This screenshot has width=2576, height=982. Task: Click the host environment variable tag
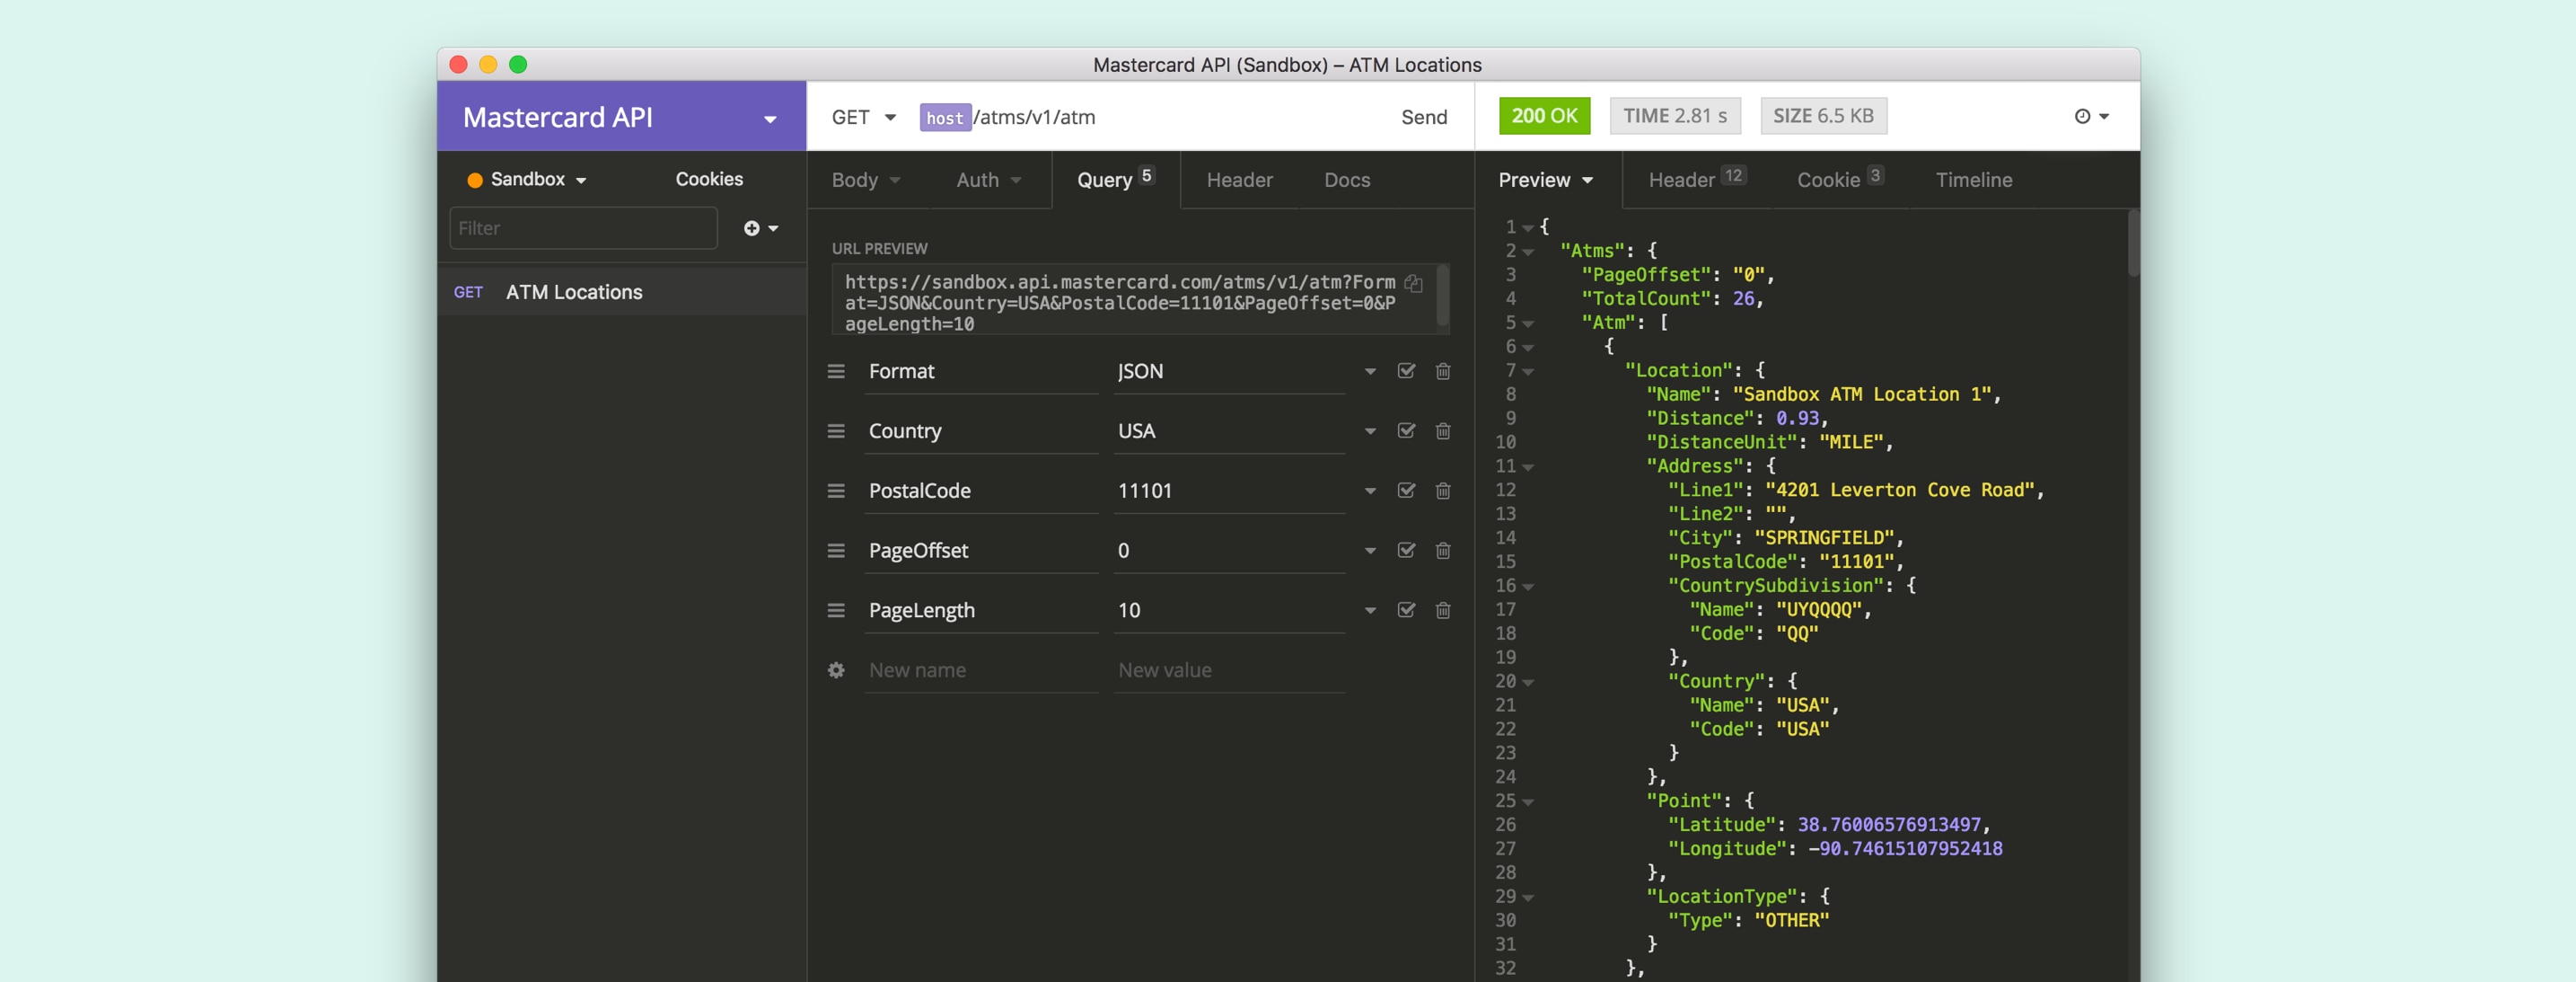point(944,117)
